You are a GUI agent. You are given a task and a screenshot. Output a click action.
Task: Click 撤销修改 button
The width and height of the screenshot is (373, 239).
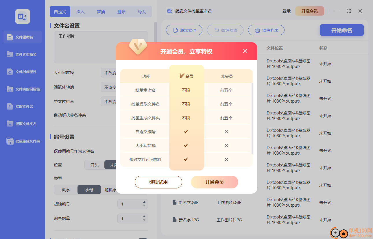tap(225, 30)
